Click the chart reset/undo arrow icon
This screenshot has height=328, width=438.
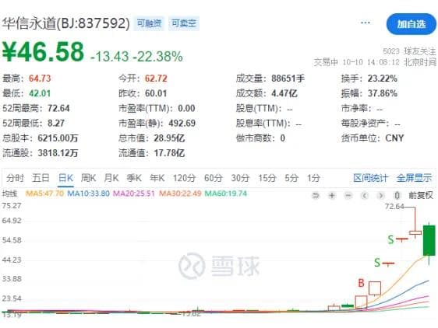316,196
